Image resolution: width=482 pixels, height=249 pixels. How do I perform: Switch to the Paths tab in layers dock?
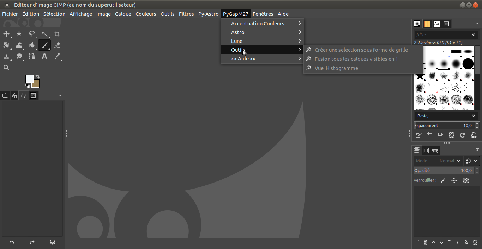[x=435, y=151]
